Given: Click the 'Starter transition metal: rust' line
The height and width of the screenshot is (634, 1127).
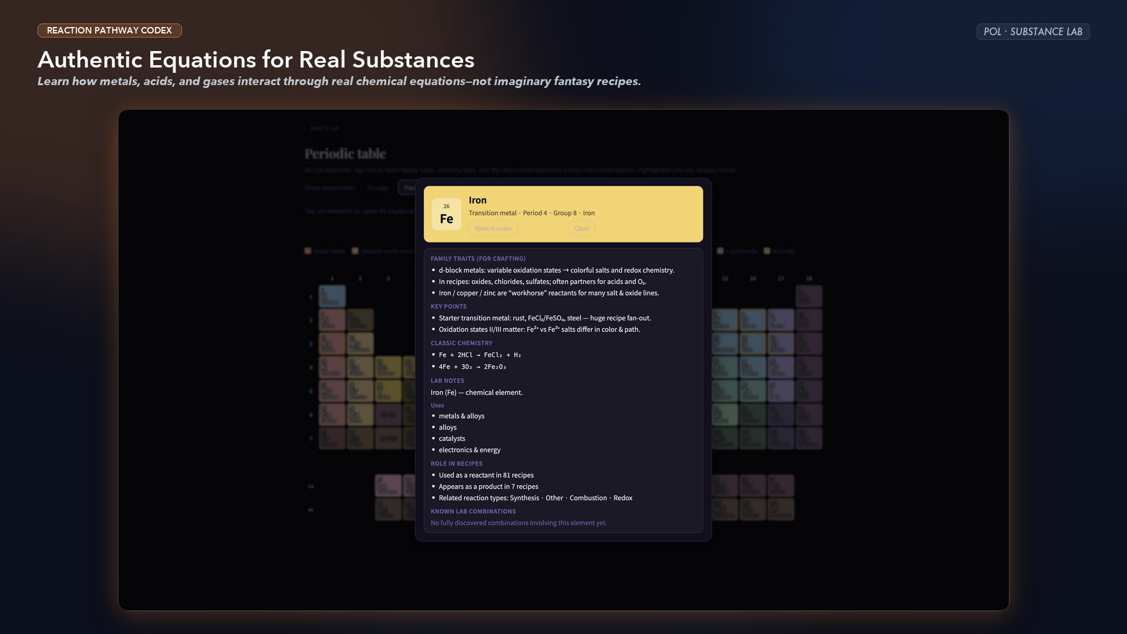Looking at the screenshot, I should pyautogui.click(x=545, y=318).
